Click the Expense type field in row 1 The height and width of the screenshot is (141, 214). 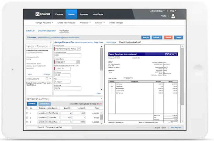click(42, 113)
